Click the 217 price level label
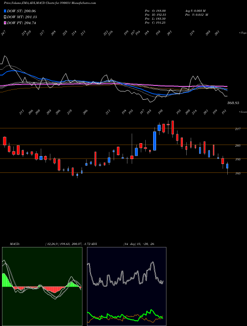The width and height of the screenshot is (247, 326). click(x=238, y=129)
